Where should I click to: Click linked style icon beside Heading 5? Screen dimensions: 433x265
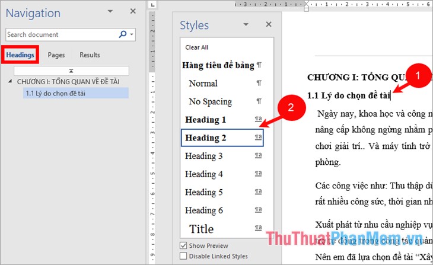[x=258, y=191]
